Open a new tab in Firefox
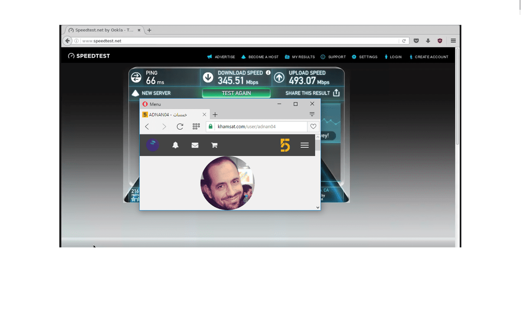Viewport: 521px width, 325px height. pyautogui.click(x=149, y=30)
